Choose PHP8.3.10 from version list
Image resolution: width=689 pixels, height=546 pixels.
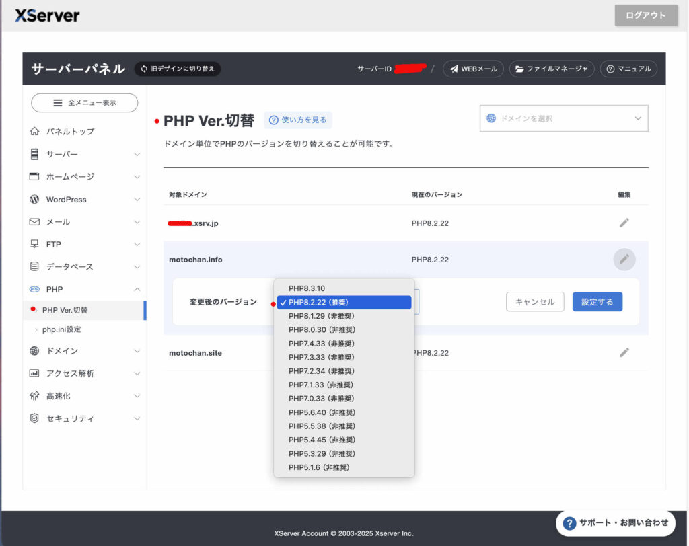(344, 288)
